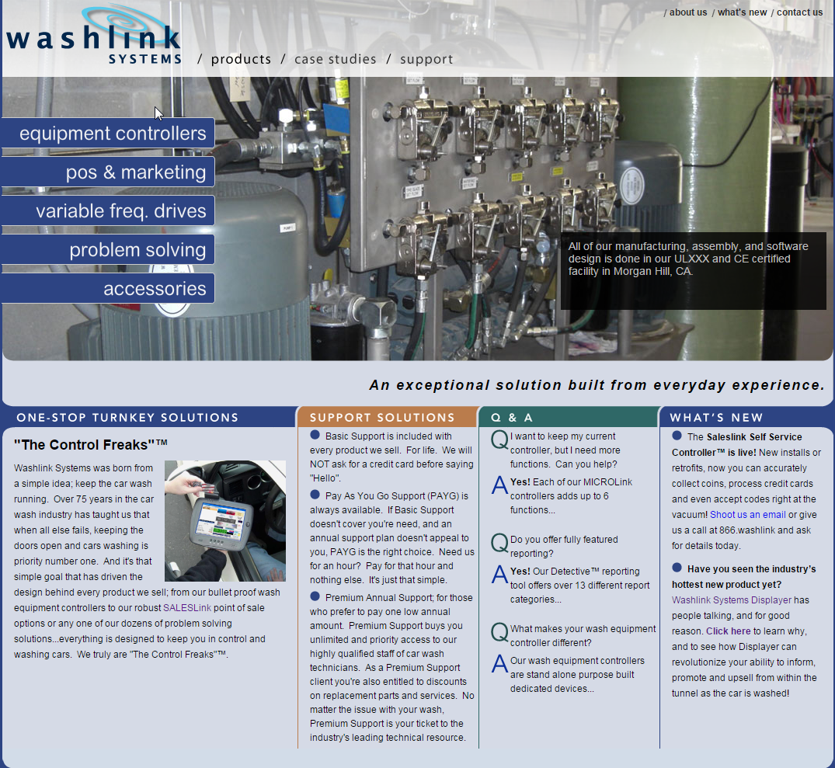Open the case studies menu
The height and width of the screenshot is (768, 835).
pos(336,59)
